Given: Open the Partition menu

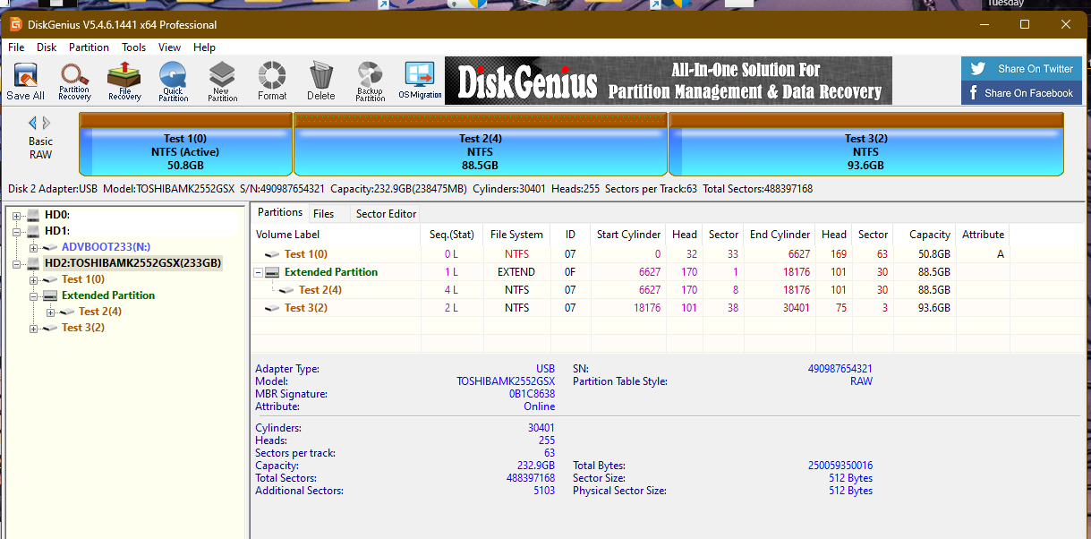Looking at the screenshot, I should [89, 47].
